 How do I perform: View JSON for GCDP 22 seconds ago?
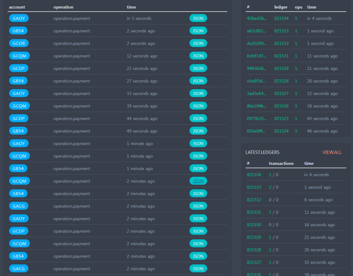tap(198, 68)
